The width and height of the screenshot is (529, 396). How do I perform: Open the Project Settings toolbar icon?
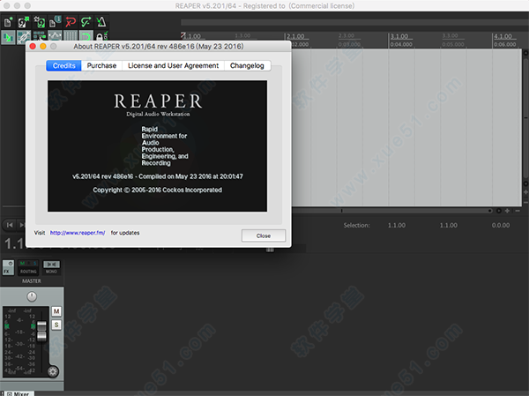click(x=55, y=22)
